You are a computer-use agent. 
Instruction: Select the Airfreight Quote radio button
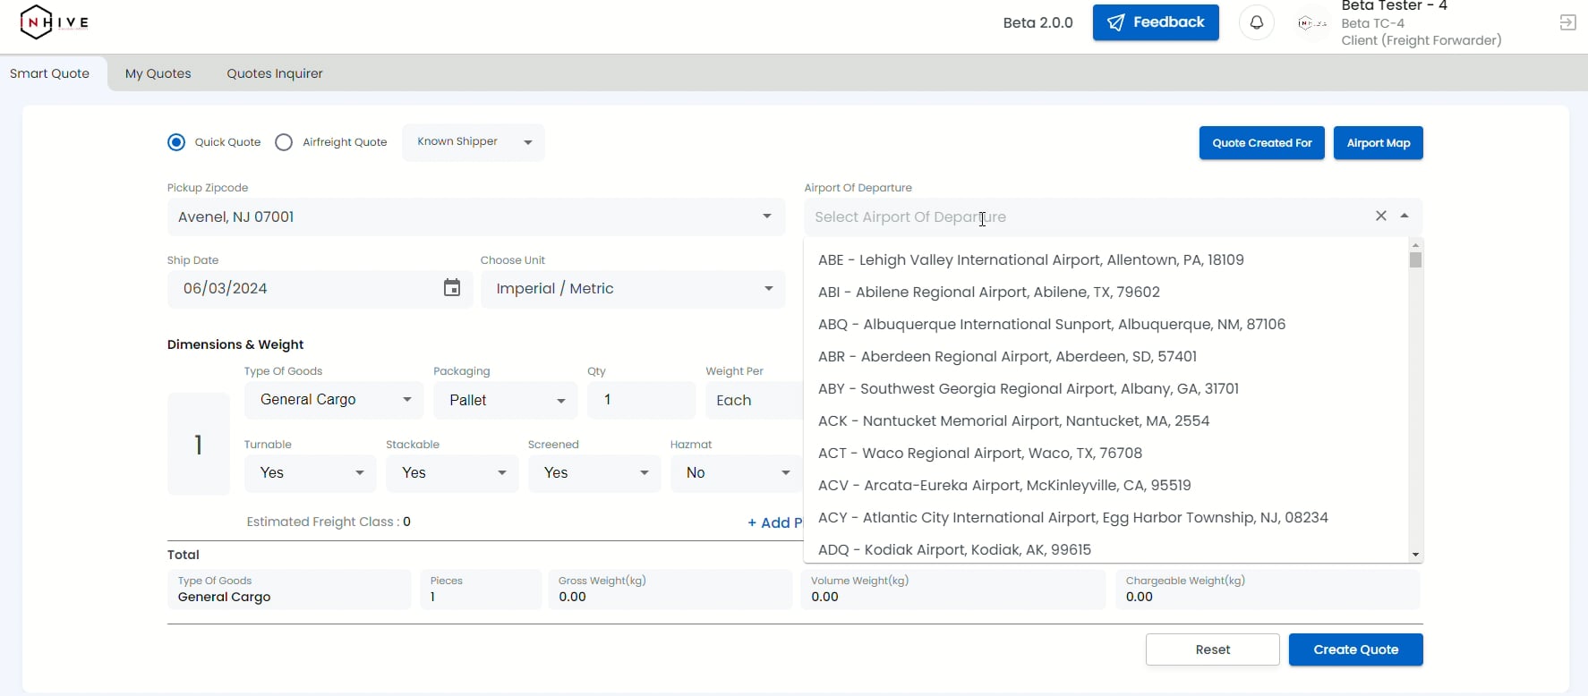pos(284,142)
